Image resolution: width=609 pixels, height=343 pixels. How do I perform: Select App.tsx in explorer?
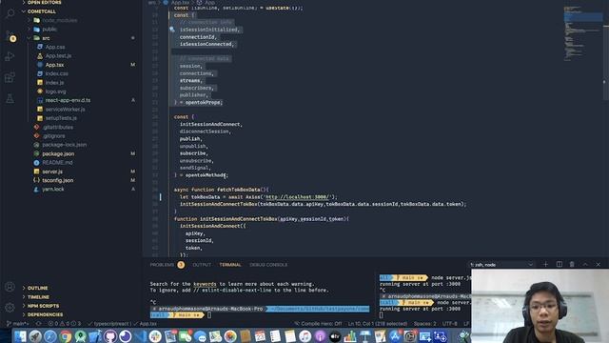pyautogui.click(x=54, y=65)
